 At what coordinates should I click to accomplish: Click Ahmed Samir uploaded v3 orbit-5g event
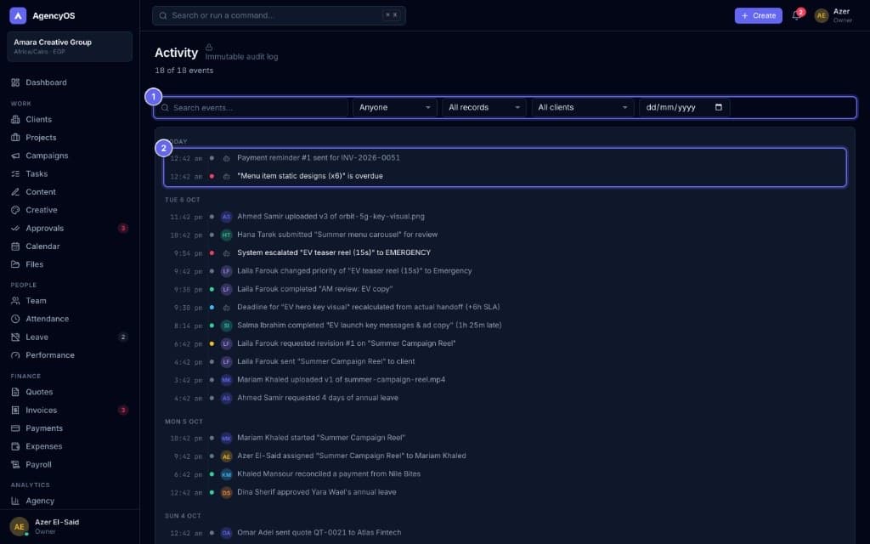tap(505, 217)
